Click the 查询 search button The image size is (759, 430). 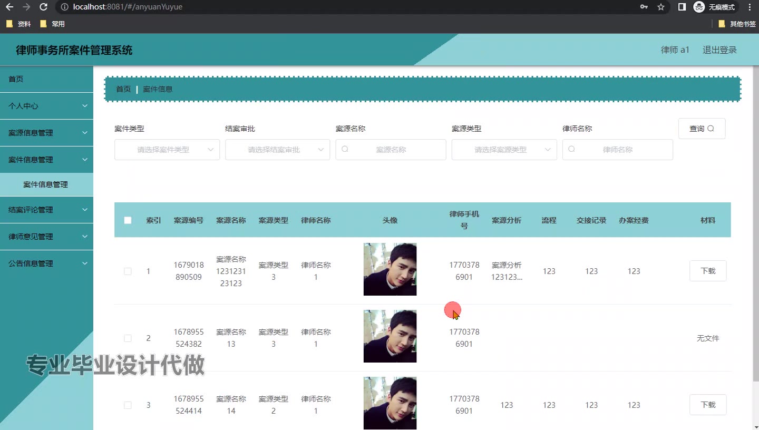pyautogui.click(x=702, y=129)
